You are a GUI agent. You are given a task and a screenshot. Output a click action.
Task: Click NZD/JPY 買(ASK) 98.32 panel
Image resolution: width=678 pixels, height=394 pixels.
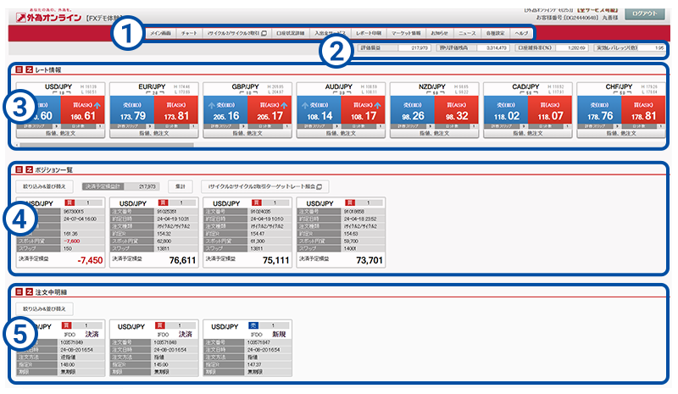click(456, 110)
